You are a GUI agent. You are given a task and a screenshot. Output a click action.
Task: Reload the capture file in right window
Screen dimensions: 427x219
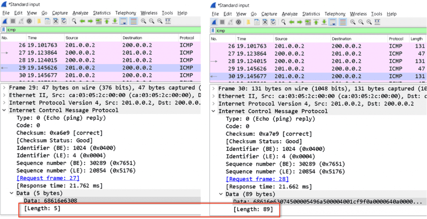[273, 22]
